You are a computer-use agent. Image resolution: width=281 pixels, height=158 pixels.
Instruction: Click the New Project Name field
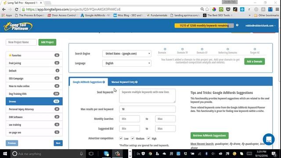tap(21, 42)
